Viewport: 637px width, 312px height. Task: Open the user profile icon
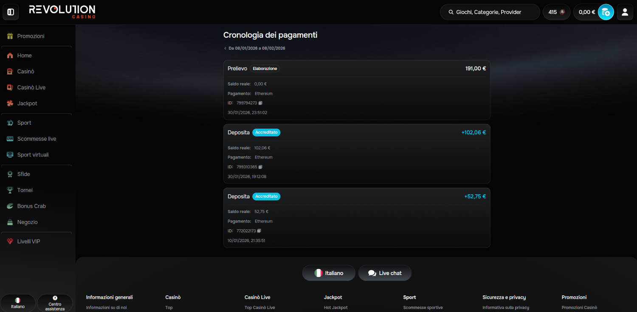(x=625, y=12)
